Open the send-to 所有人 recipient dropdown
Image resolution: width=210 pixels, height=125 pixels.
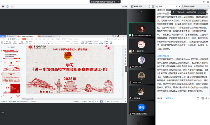169,98
